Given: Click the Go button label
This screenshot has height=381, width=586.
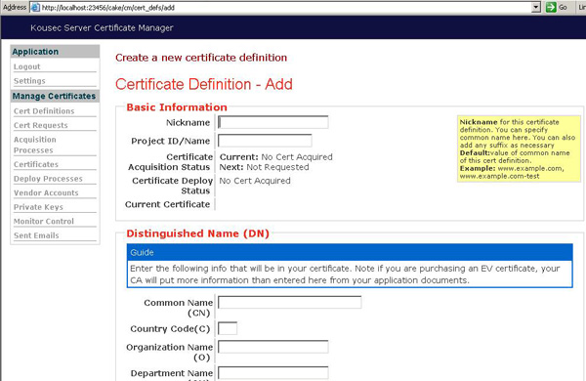Looking at the screenshot, I should click(564, 7).
